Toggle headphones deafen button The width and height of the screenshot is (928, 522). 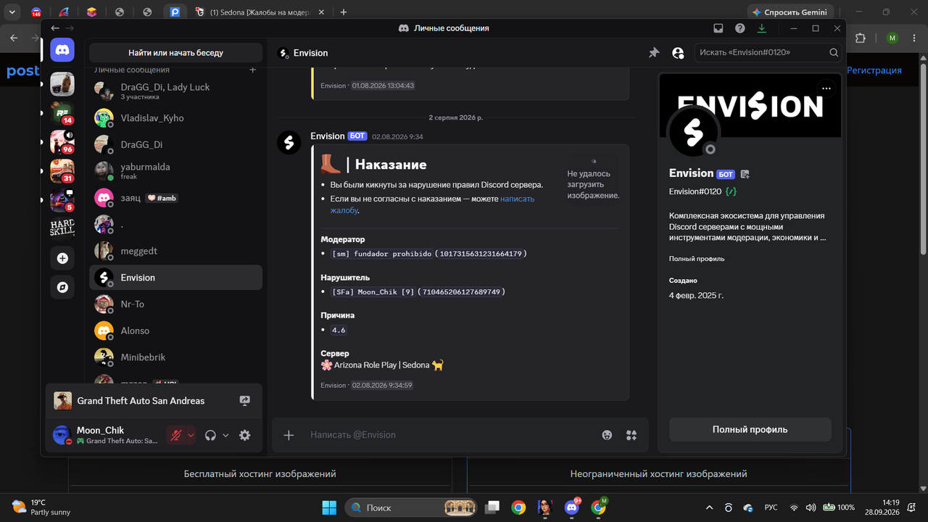[x=211, y=435]
